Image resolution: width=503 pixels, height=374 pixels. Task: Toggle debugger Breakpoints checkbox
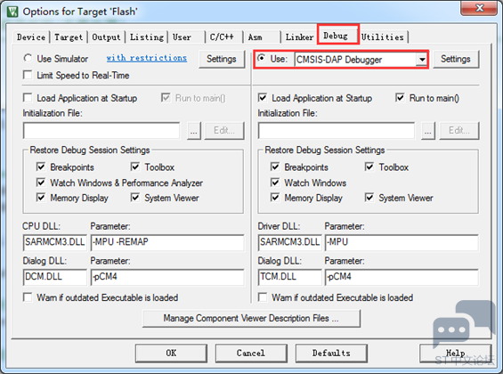(275, 167)
